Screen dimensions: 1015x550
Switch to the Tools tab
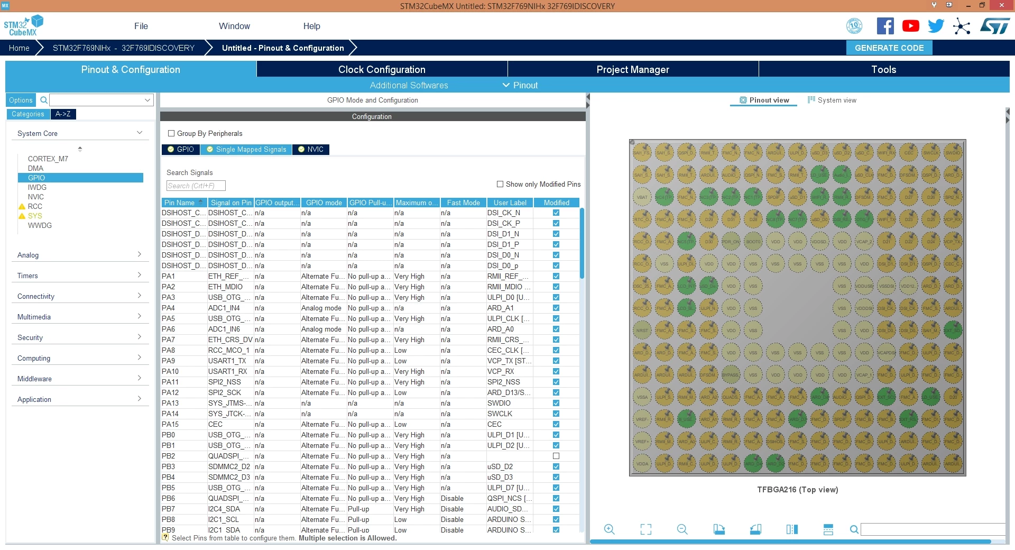[x=884, y=69]
